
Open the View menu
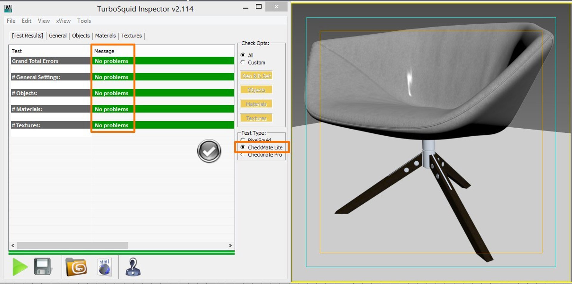click(44, 21)
